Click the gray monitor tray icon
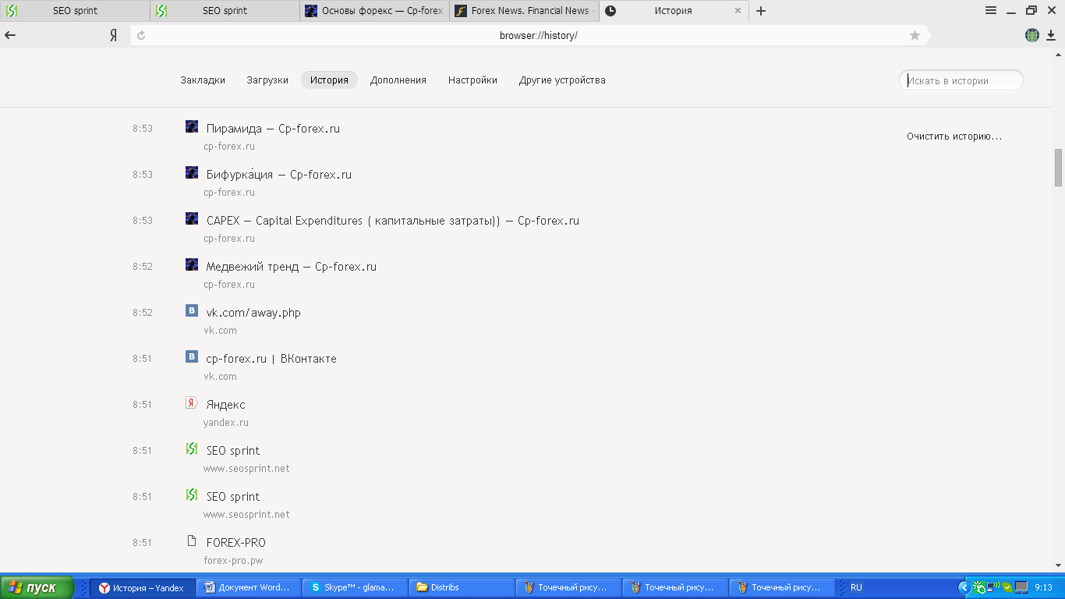The height and width of the screenshot is (599, 1065). 1021,587
